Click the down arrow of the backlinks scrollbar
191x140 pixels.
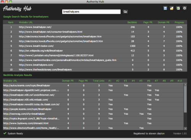(x=185, y=128)
